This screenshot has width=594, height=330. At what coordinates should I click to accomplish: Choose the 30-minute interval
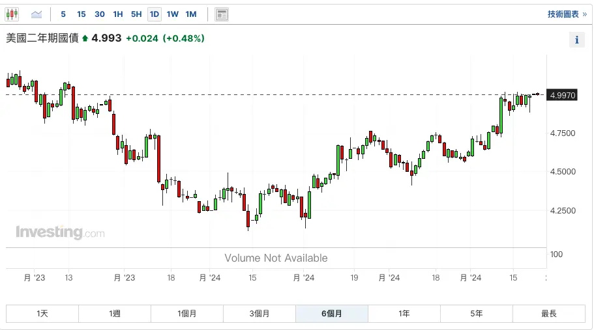[99, 14]
